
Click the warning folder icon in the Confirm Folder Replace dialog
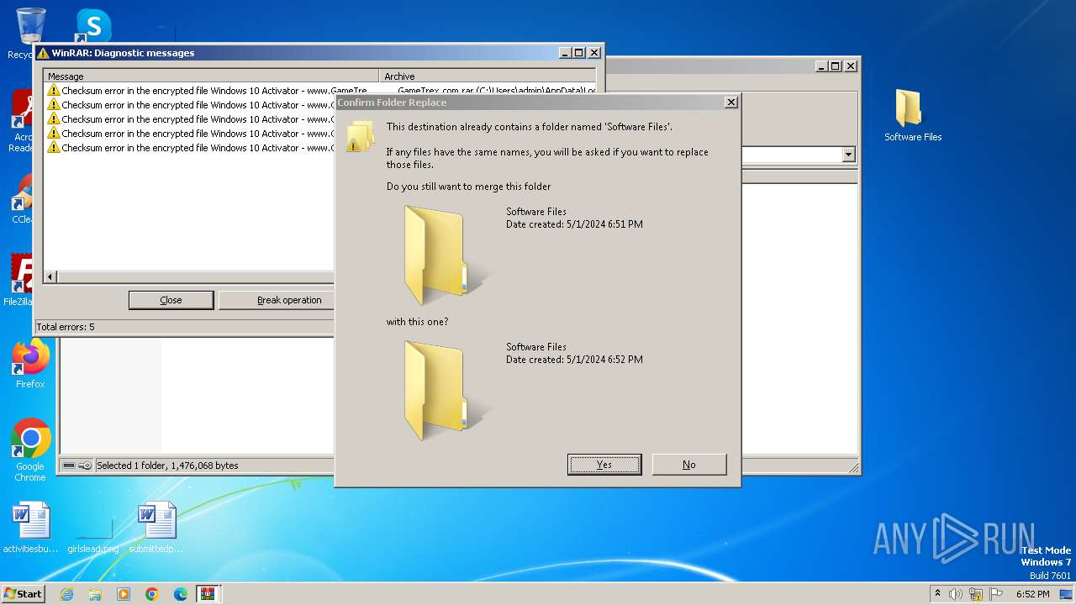tap(360, 136)
